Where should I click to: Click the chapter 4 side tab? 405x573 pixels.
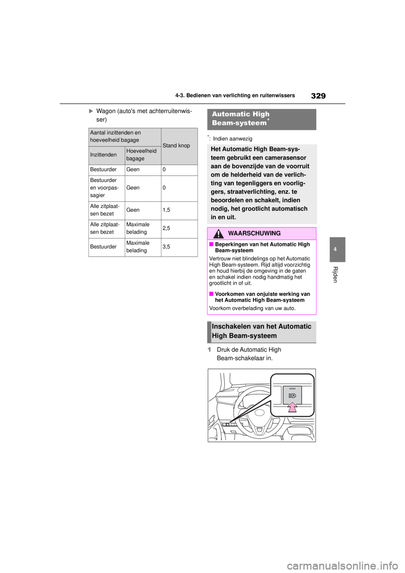pos(337,249)
